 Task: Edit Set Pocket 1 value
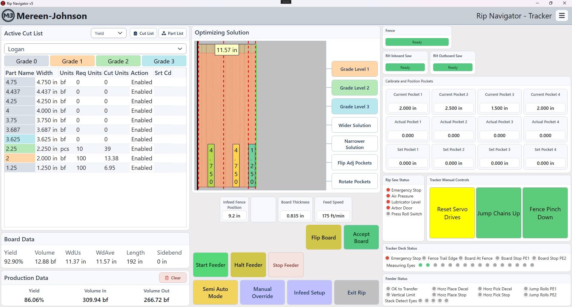[x=408, y=163]
